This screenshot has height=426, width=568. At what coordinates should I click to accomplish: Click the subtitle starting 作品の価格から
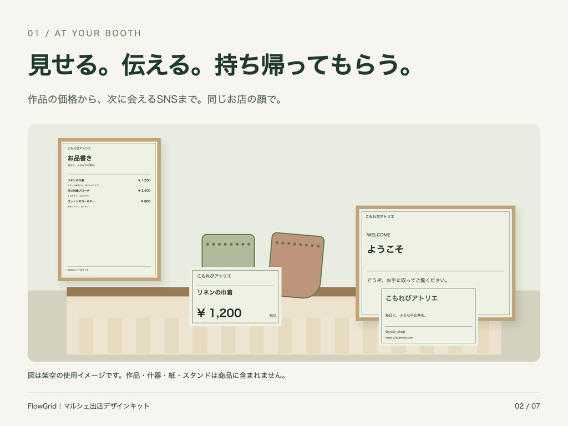point(155,99)
